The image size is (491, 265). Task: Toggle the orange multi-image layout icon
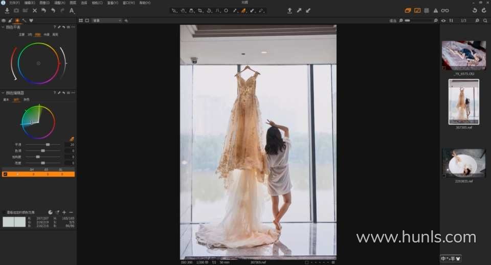point(408,11)
